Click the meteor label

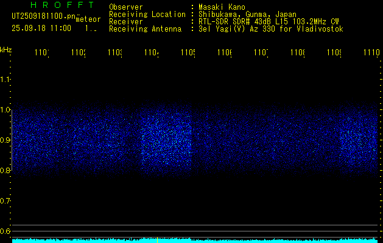click(88, 19)
